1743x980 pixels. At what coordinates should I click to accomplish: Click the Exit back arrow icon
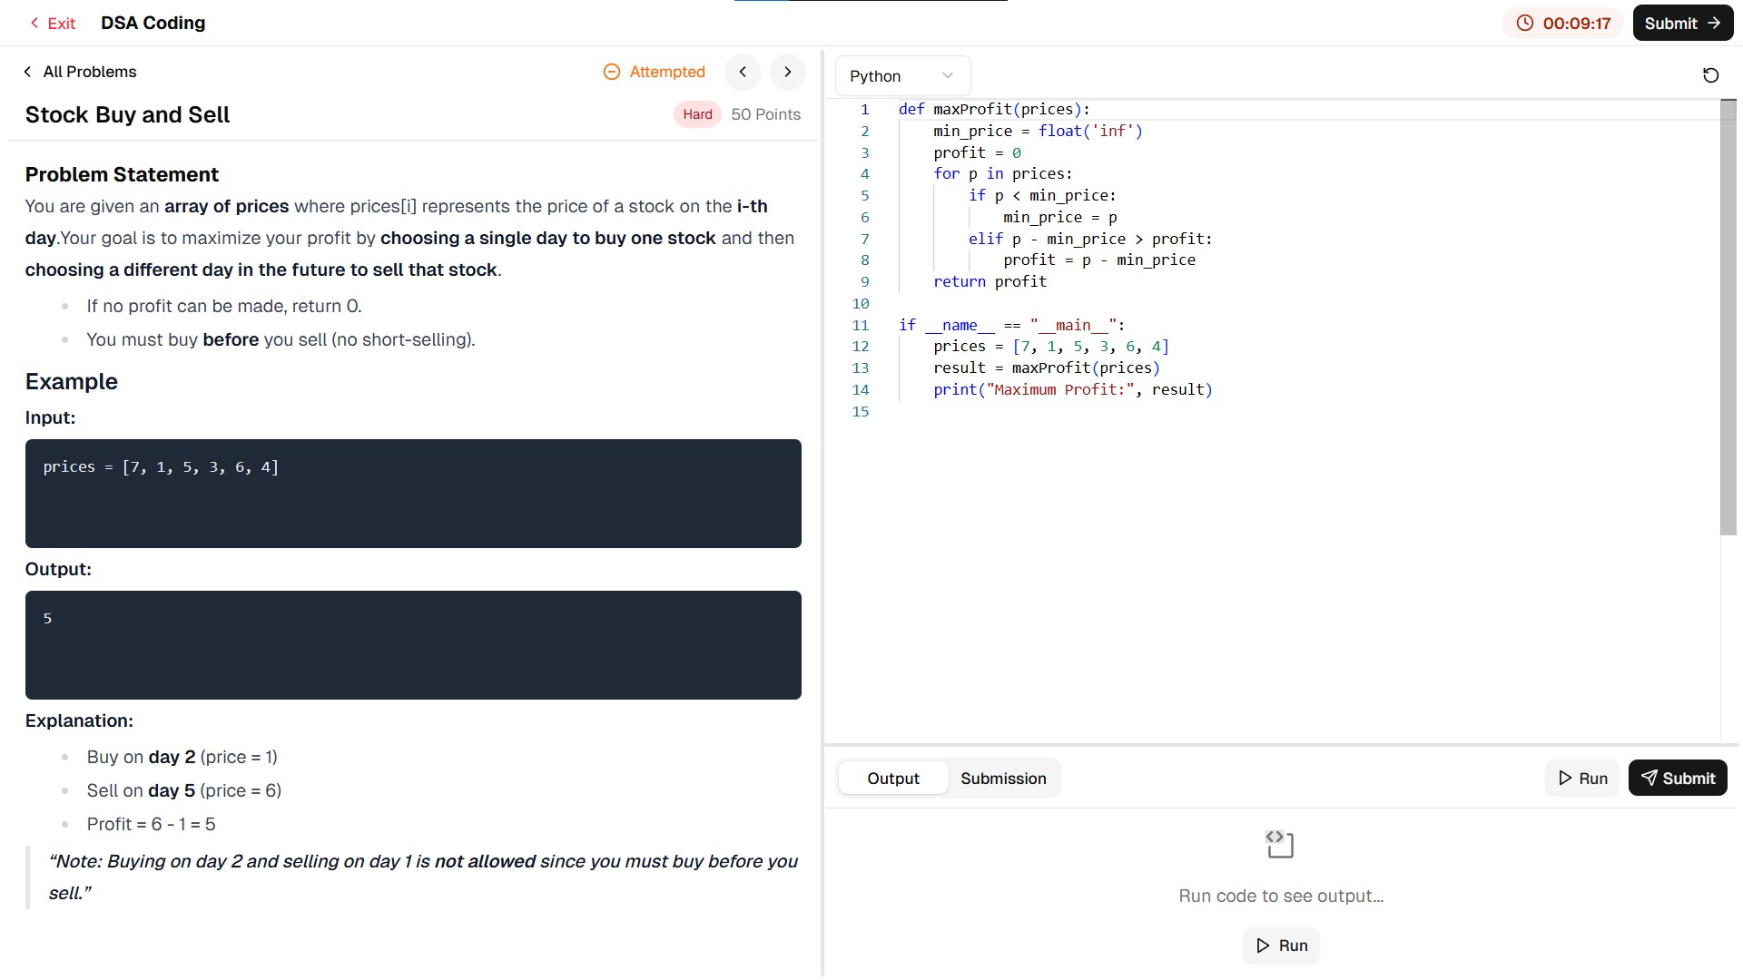(x=34, y=24)
